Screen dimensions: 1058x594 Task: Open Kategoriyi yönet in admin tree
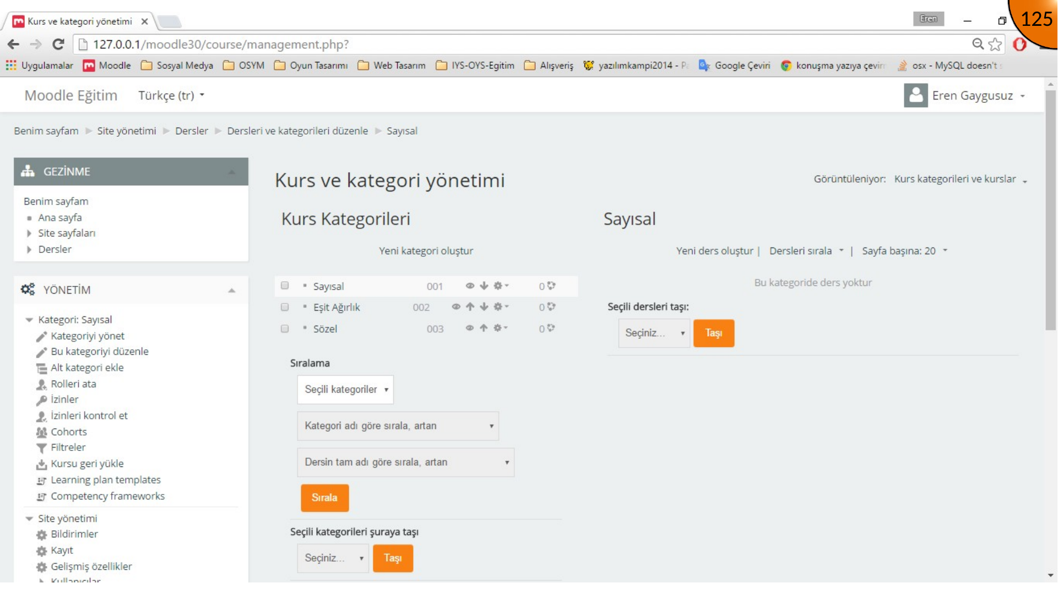click(x=88, y=336)
